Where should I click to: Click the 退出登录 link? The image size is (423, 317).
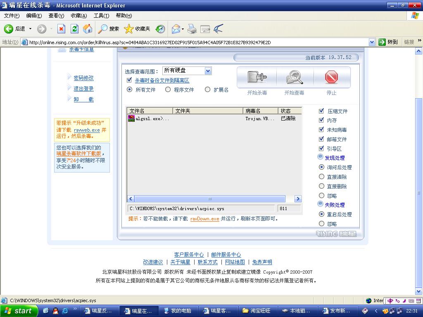[83, 89]
